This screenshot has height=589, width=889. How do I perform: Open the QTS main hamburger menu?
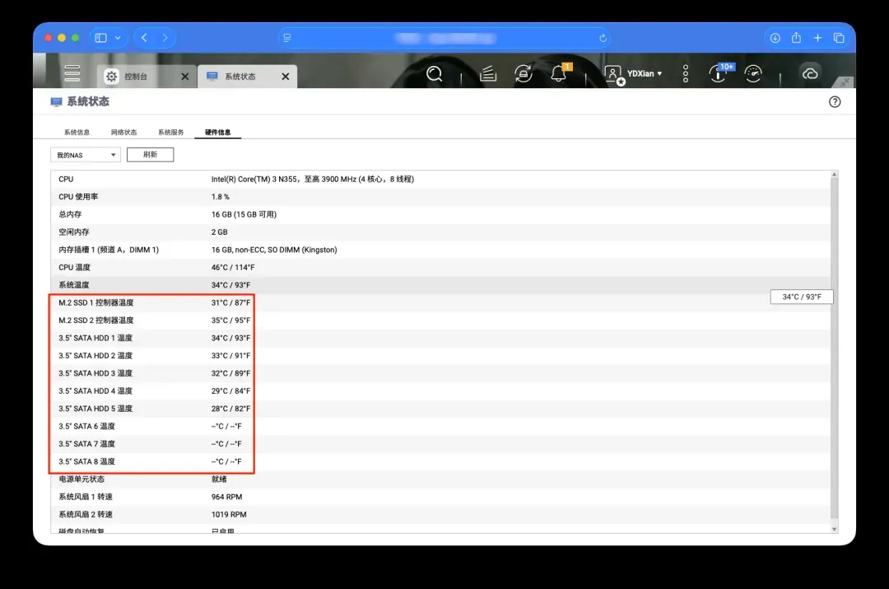72,73
